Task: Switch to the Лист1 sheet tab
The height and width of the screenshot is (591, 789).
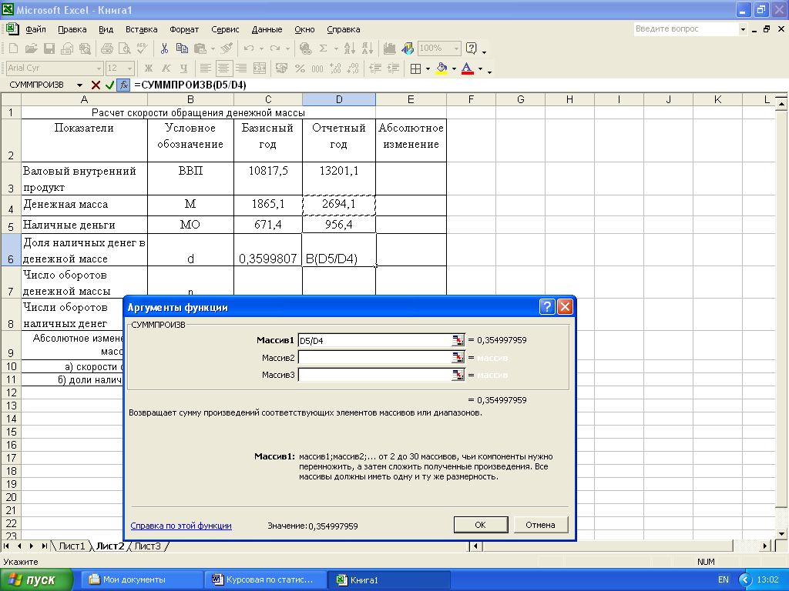Action: pyautogui.click(x=72, y=546)
